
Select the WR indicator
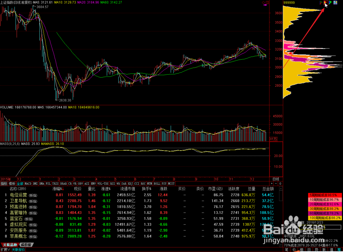click(118, 183)
